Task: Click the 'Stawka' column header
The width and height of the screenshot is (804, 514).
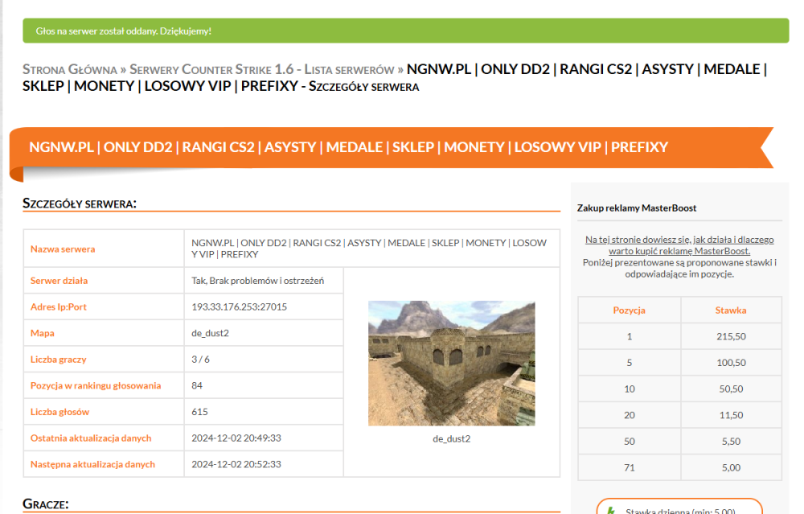Action: pos(731,310)
